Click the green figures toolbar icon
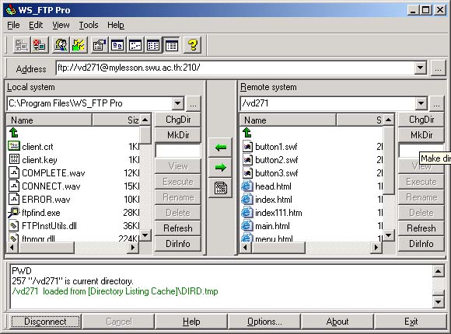Screen dimensions: 451x334 79,45
